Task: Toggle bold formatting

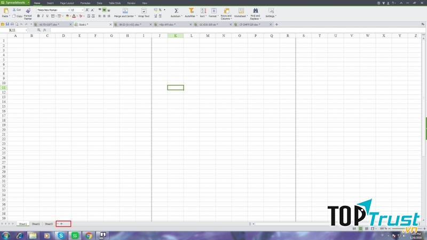Action: click(x=38, y=16)
